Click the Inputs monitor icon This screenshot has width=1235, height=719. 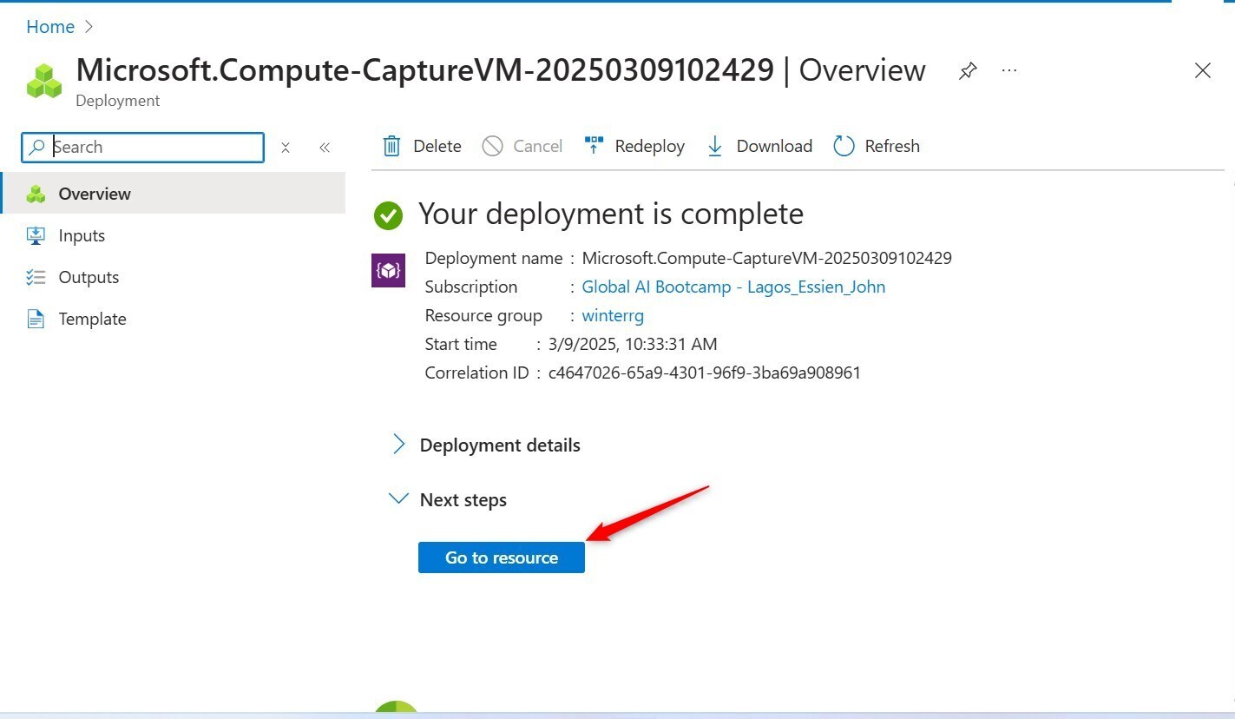pyautogui.click(x=36, y=235)
